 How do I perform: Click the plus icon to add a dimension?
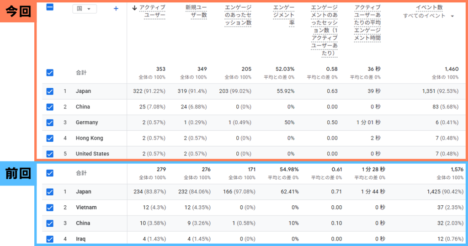tap(116, 9)
